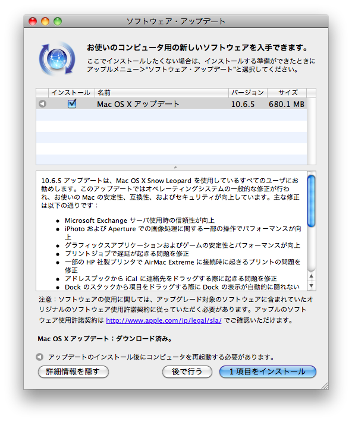Click the 詳細情報を隠す button
The image size is (352, 422).
(73, 371)
